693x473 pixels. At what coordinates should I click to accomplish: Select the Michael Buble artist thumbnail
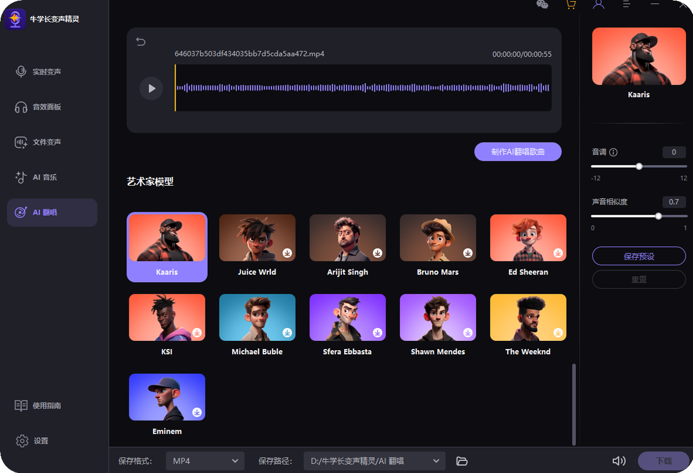click(x=257, y=317)
